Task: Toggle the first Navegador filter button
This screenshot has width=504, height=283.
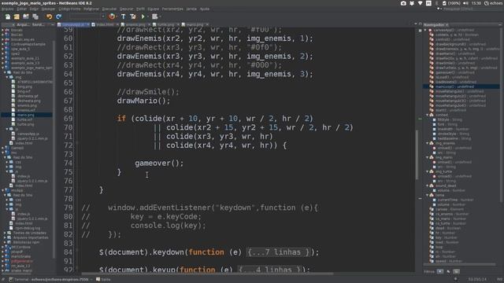Action: coord(439,271)
